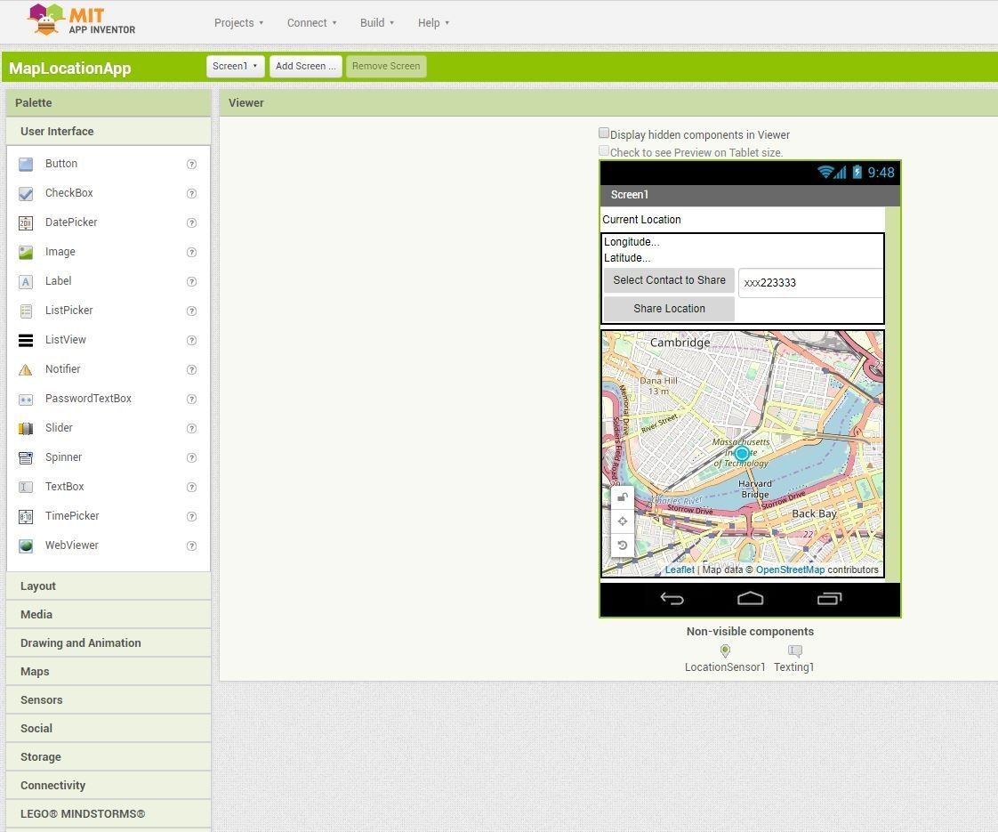The image size is (998, 832).
Task: Enable Display hidden components in Viewer
Action: (604, 133)
